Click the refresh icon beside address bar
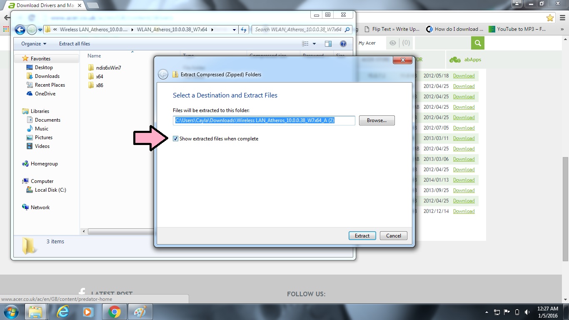Screen dimensions: 569x320 [245, 30]
